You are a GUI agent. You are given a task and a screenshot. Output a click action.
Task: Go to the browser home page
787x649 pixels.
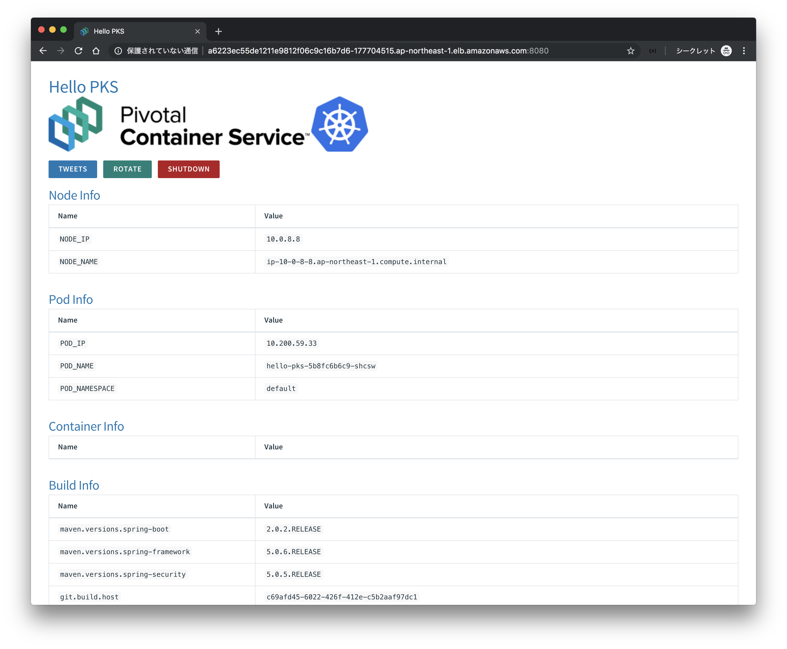coord(96,51)
